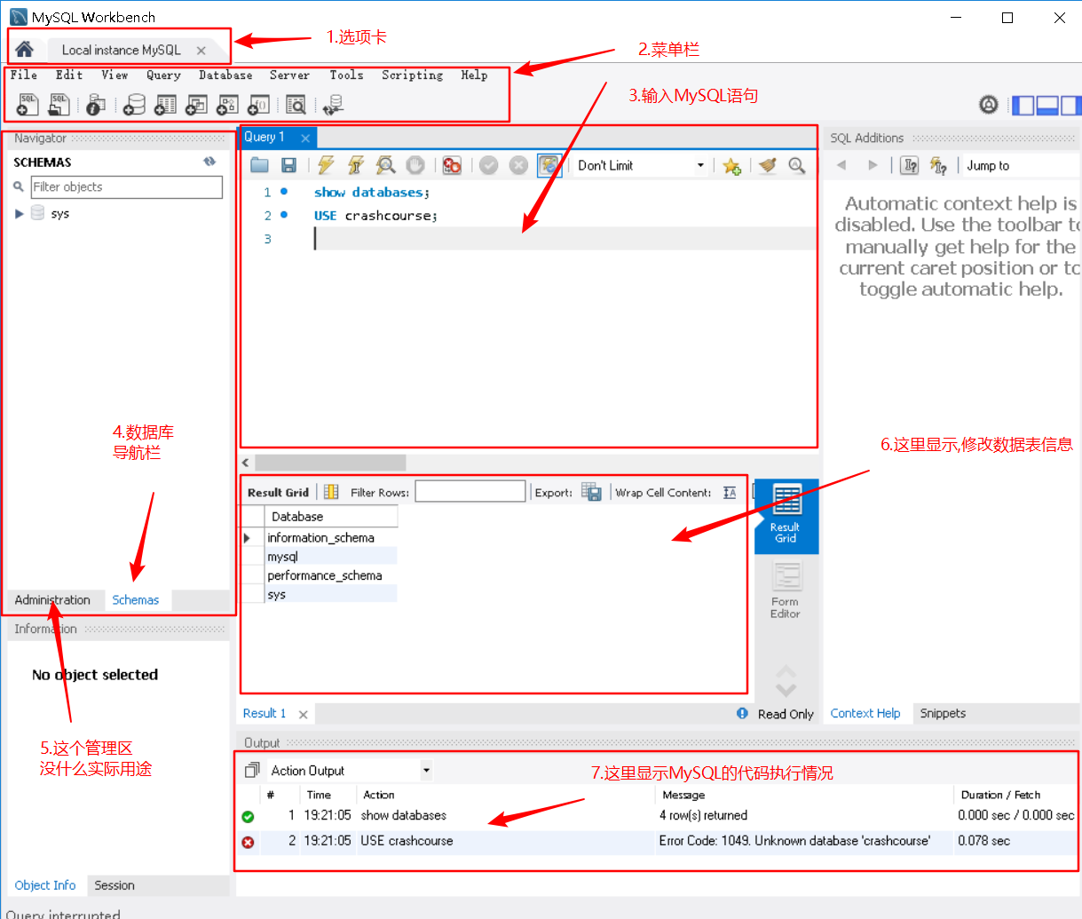
Task: Beautify the query with broom icon
Action: (769, 165)
